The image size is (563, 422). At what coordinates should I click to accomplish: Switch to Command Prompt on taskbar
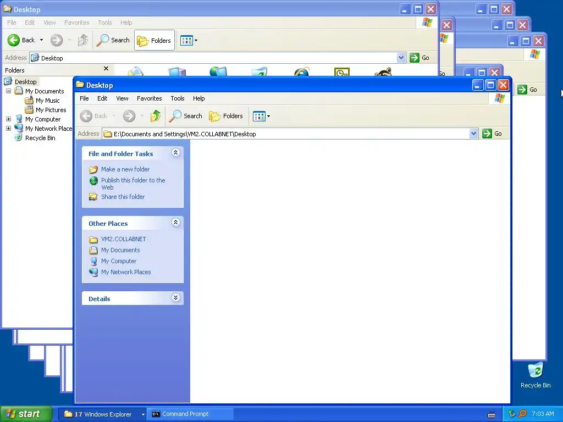[190, 414]
